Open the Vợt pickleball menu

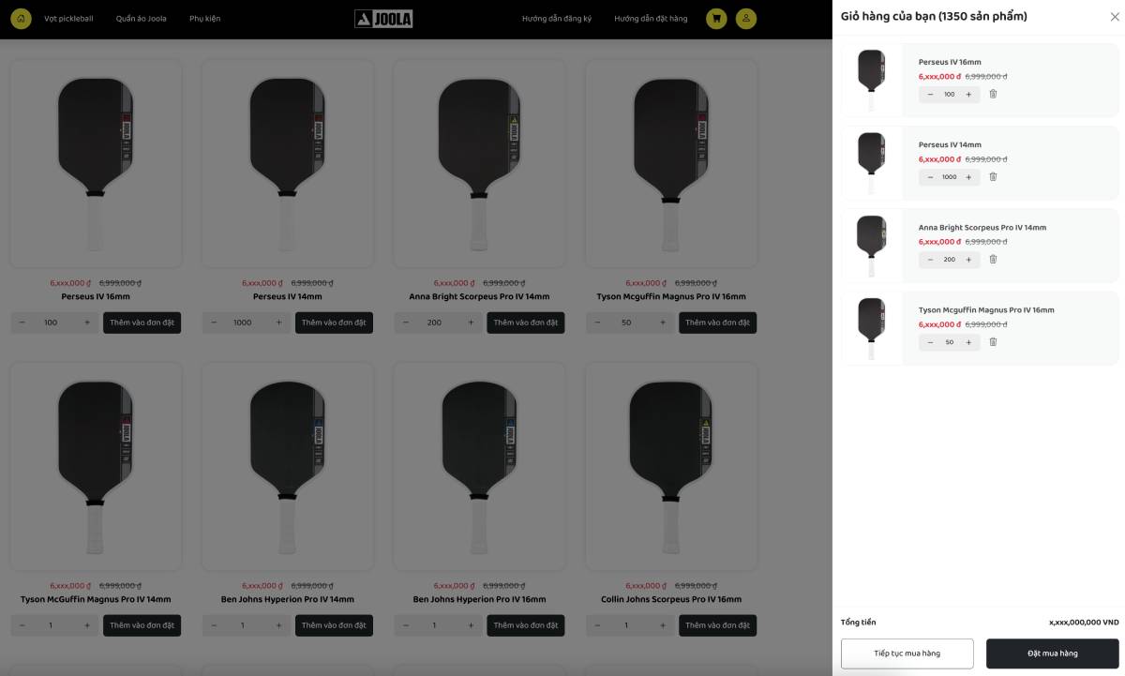68,19
